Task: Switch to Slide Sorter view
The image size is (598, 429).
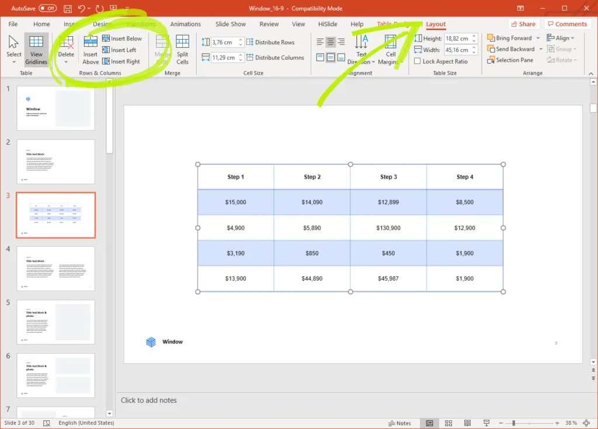Action: 448,423
